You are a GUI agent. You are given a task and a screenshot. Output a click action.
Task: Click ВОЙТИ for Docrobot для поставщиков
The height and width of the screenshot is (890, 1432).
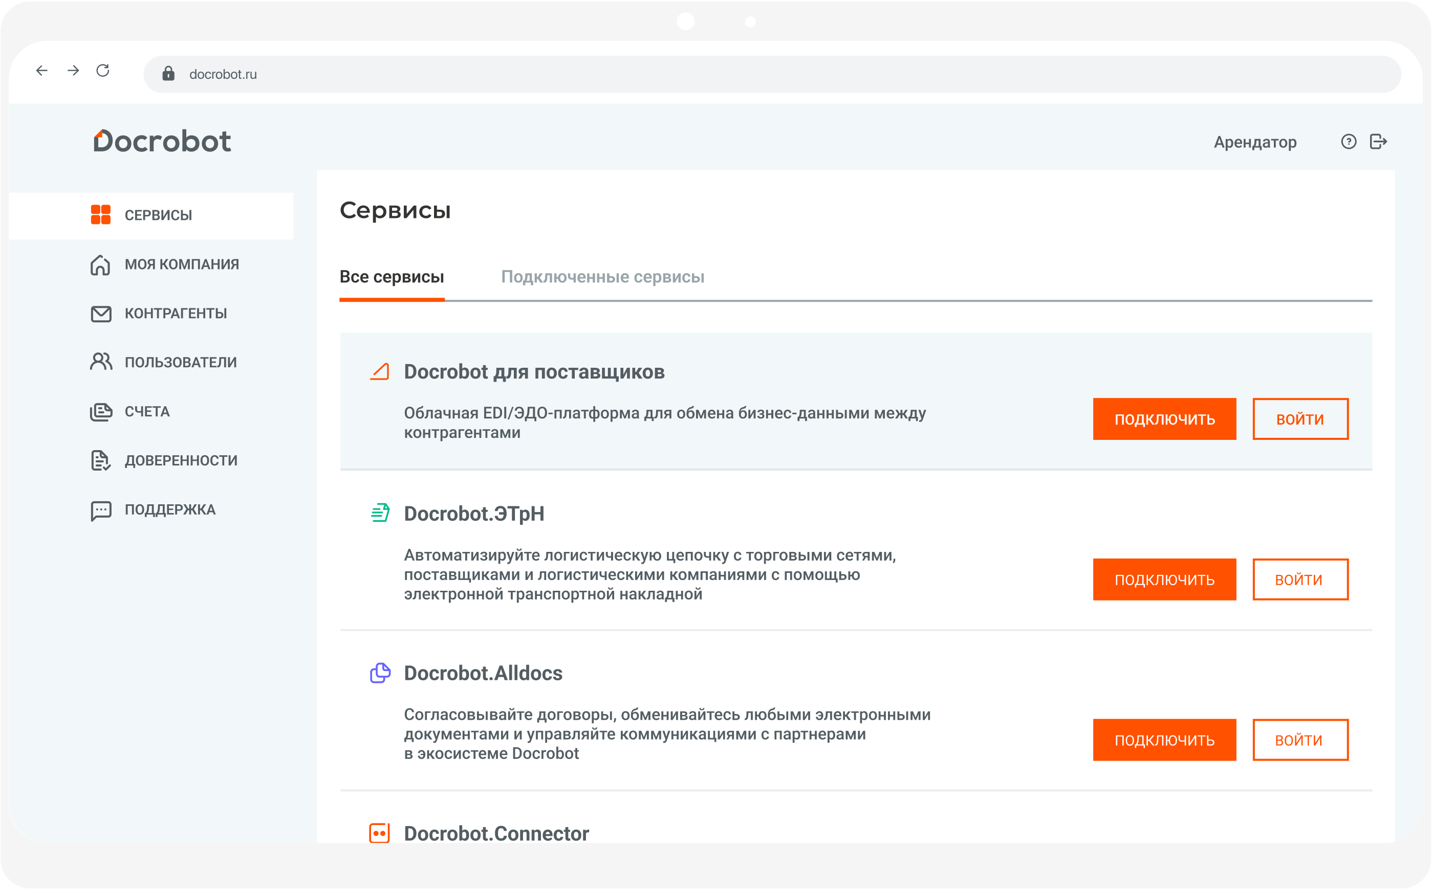tap(1300, 419)
